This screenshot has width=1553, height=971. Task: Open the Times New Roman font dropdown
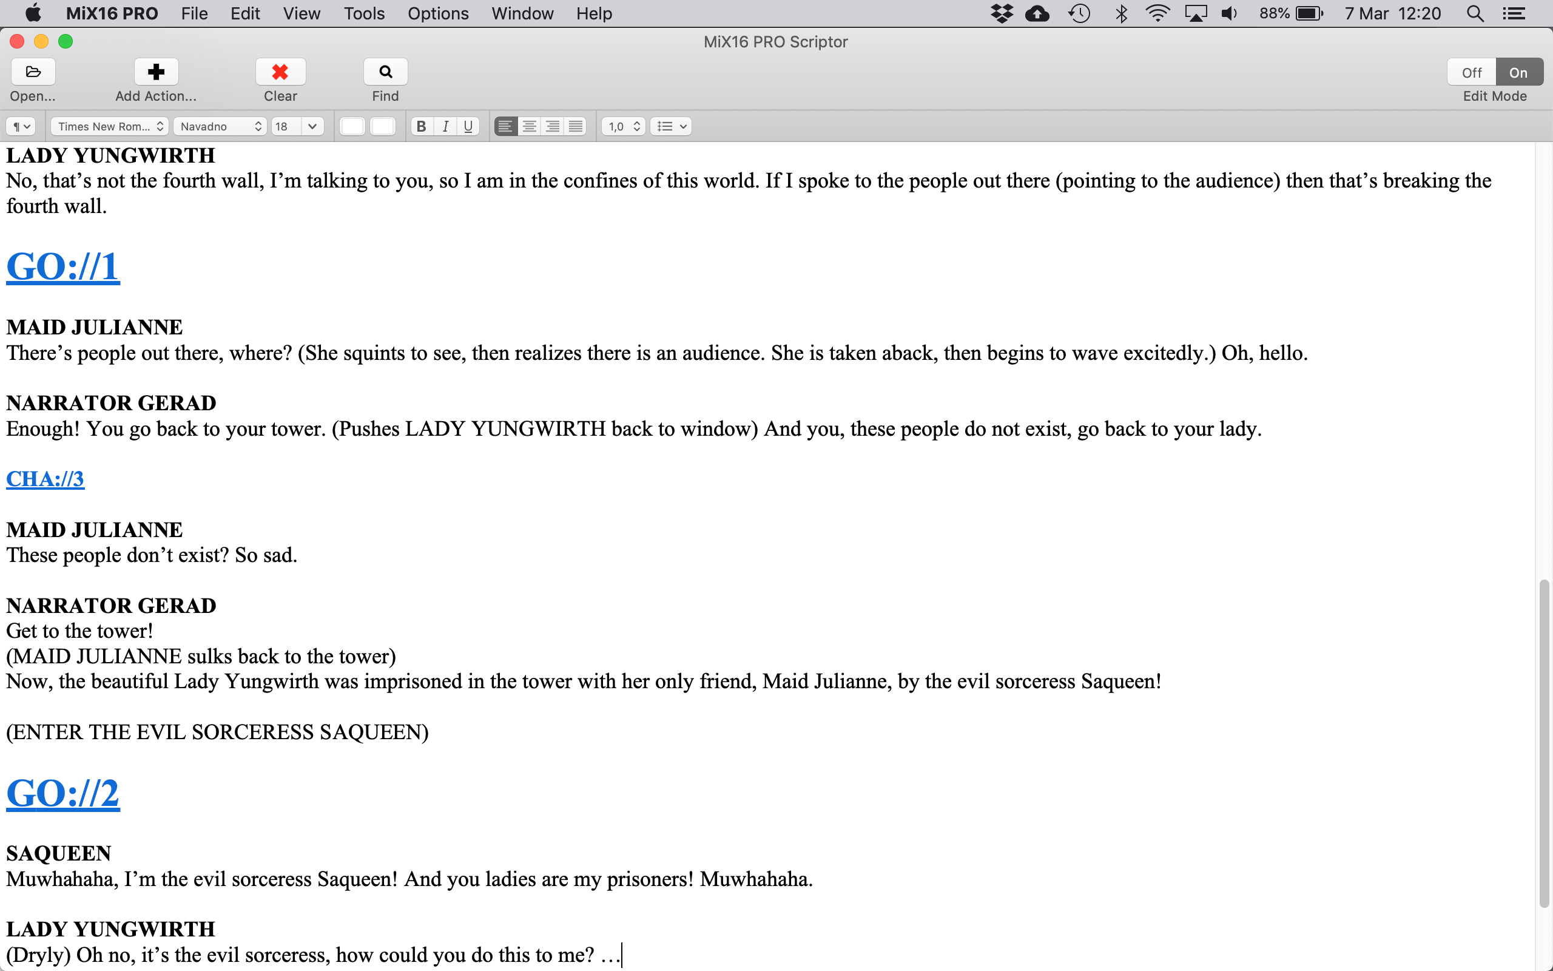(x=110, y=126)
